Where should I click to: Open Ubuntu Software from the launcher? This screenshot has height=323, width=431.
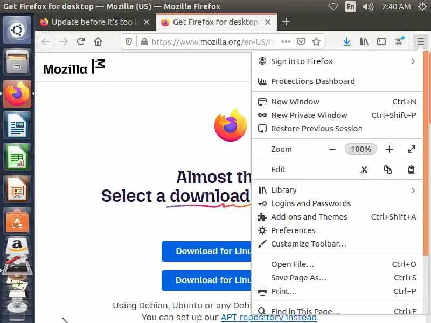point(17,221)
